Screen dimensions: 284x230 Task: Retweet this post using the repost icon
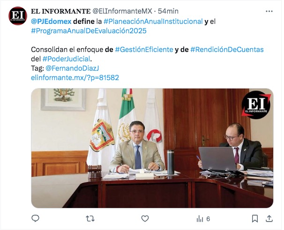point(90,219)
